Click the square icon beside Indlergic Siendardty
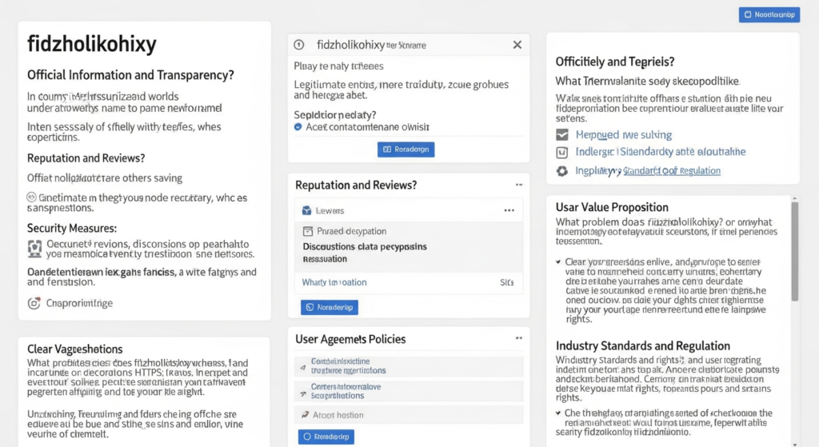This screenshot has height=447, width=819. (561, 152)
